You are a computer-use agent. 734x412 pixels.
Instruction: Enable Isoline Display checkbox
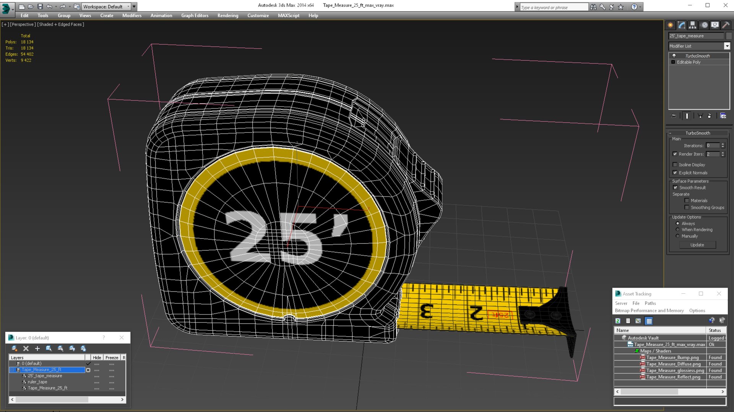point(675,165)
